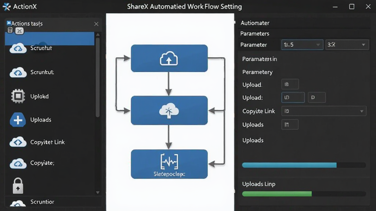Screen dimensions: 376x211
Task: Open the list view icon under Actions tasts
Action: pyautogui.click(x=10, y=30)
